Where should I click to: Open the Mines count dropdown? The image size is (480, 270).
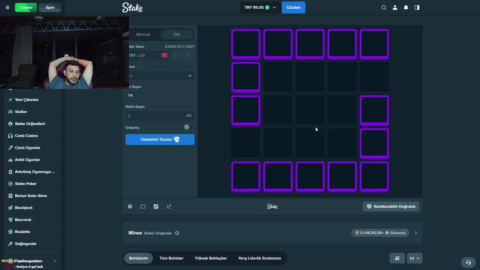(x=160, y=76)
